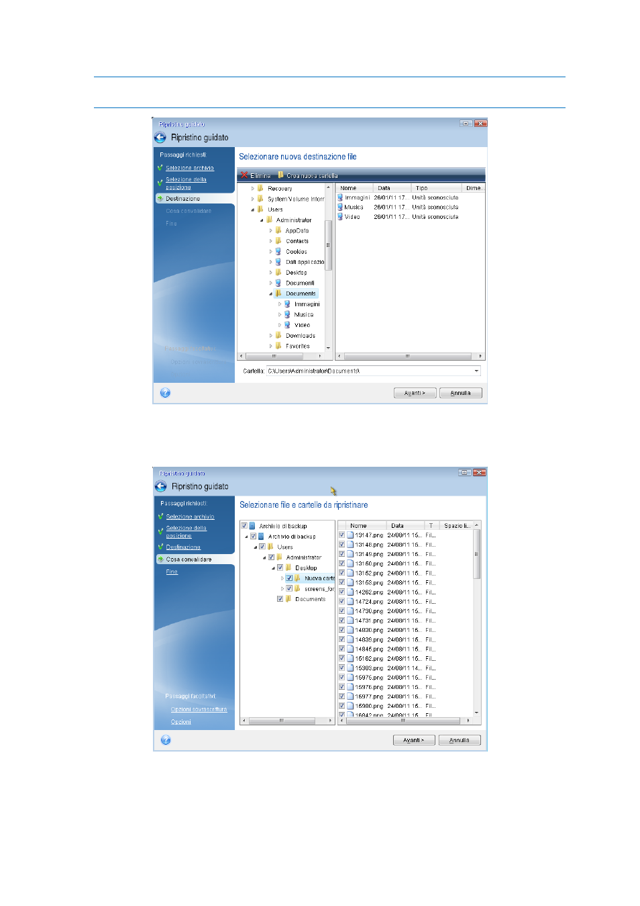Collapse the Administrator node in the destination tree
The image size is (640, 906).
[x=262, y=220]
